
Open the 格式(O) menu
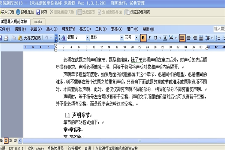coord(85,29)
